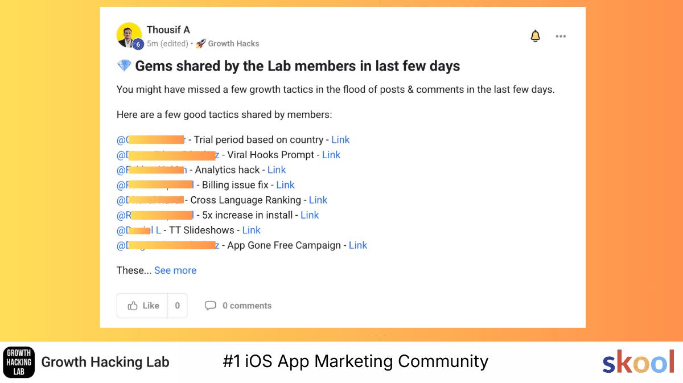Open the Cross Language Ranking link
Screen dimensions: 683x383
tap(318, 200)
